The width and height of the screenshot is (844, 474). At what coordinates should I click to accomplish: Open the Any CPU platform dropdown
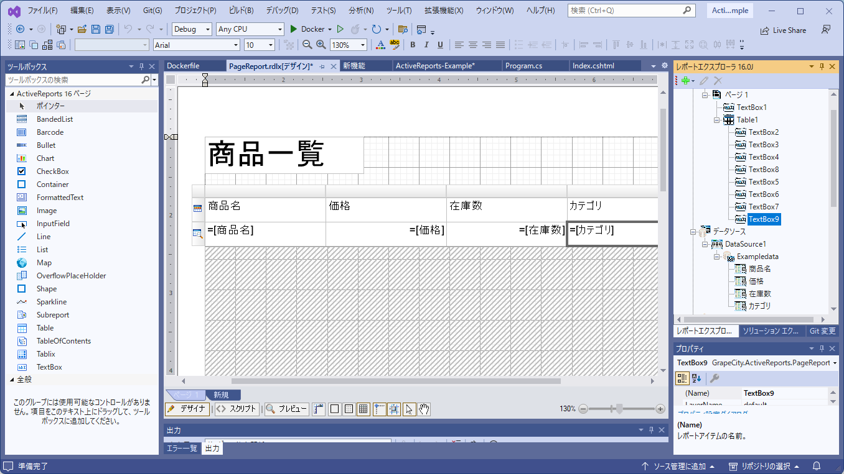click(250, 29)
